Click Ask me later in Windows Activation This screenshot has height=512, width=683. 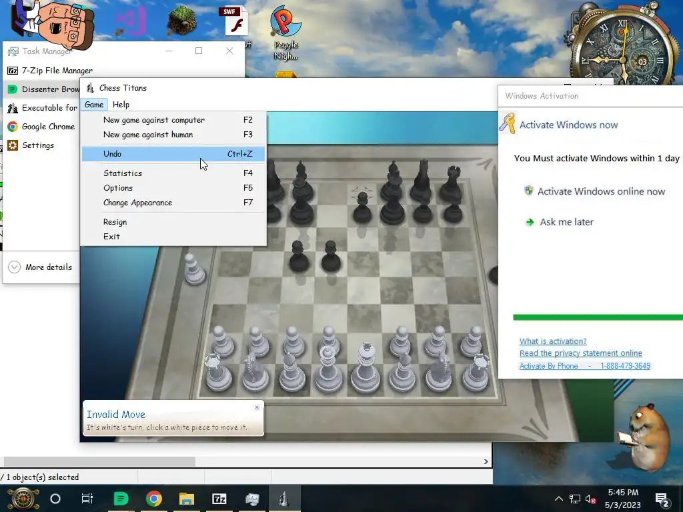coord(567,222)
